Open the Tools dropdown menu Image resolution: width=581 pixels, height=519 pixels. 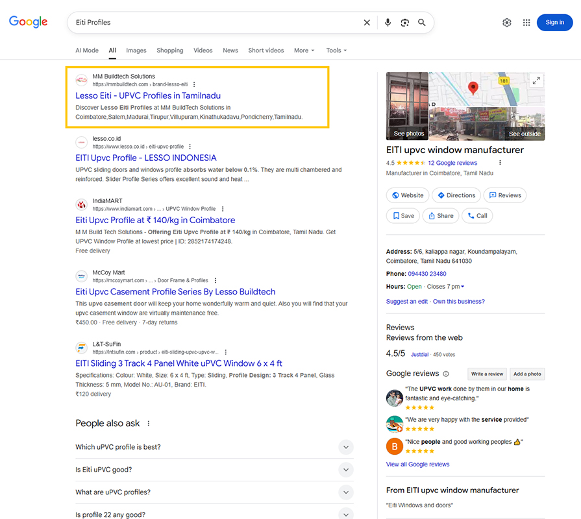(336, 51)
